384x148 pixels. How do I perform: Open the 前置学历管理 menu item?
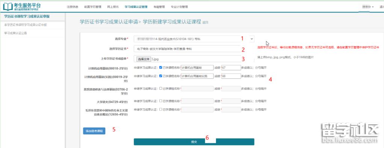coord(93,7)
